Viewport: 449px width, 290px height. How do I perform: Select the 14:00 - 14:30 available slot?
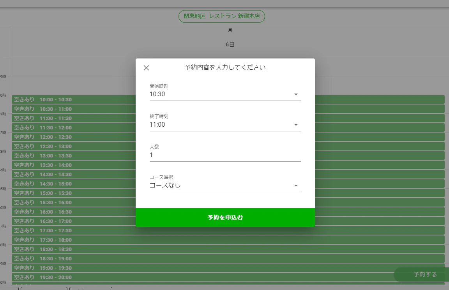[228, 174]
